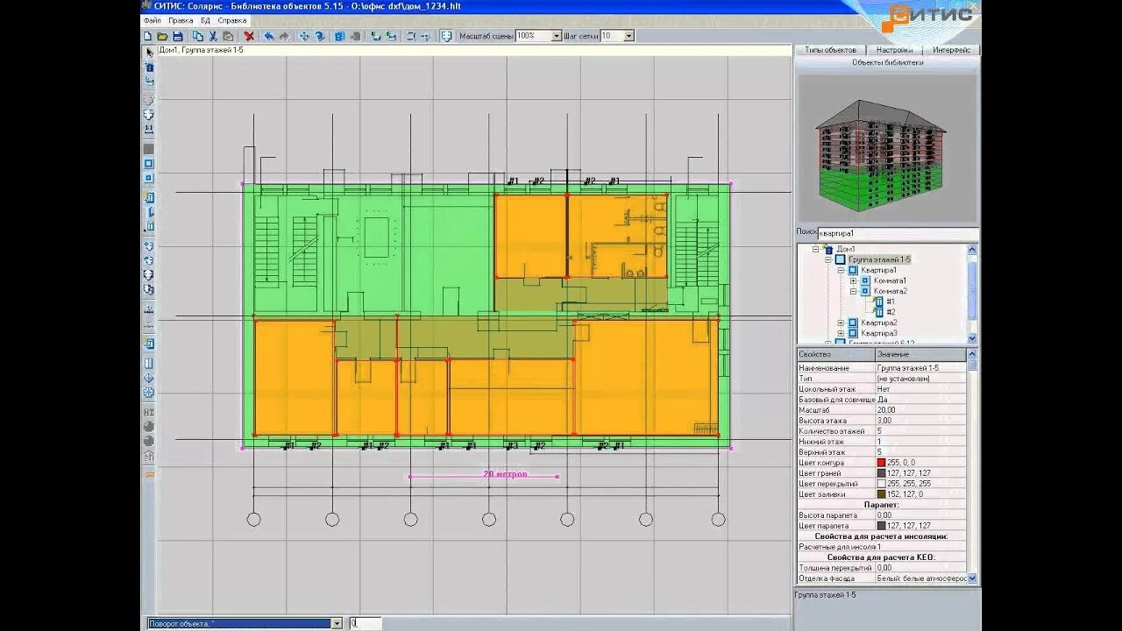Click the Значение column header
This screenshot has width=1122, height=631.
(920, 354)
